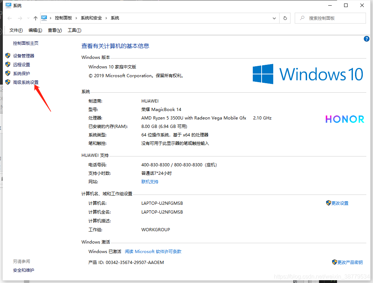Focus the 搜索控制面板 search field
Screen dimensions: 373x283
tap(330, 18)
